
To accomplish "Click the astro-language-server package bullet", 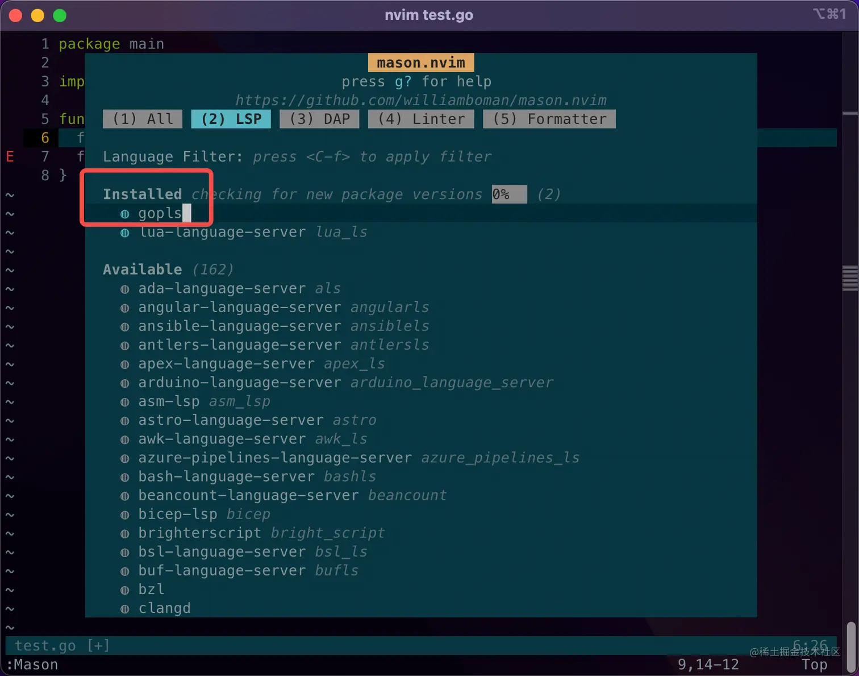I will (x=125, y=421).
